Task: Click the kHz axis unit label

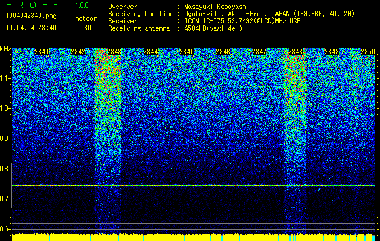Action: (x=5, y=49)
